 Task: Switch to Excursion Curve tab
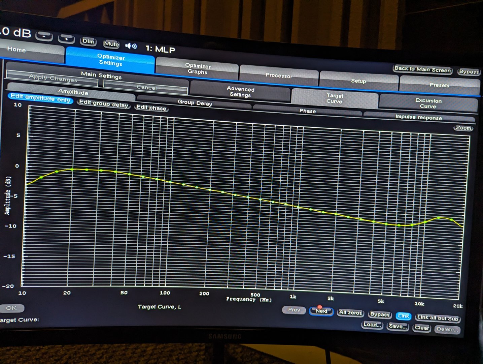point(428,103)
